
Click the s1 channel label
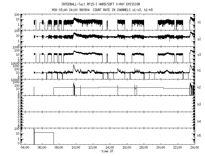coord(200,22)
